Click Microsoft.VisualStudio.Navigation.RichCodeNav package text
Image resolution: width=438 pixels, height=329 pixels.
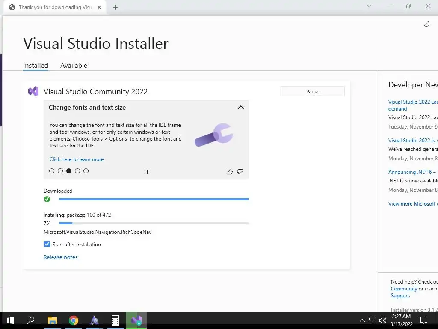pos(98,232)
